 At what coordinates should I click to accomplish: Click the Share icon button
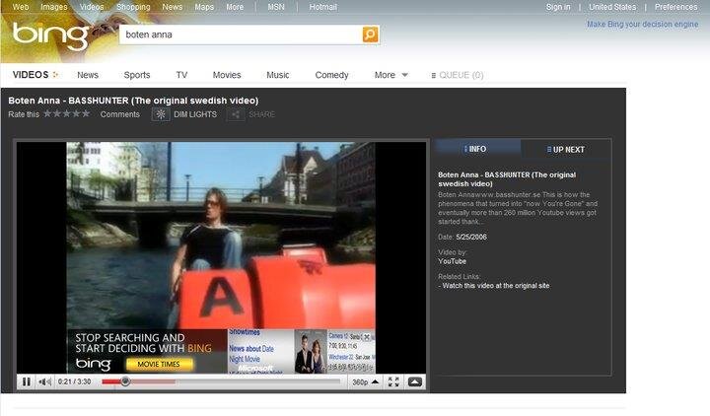236,114
